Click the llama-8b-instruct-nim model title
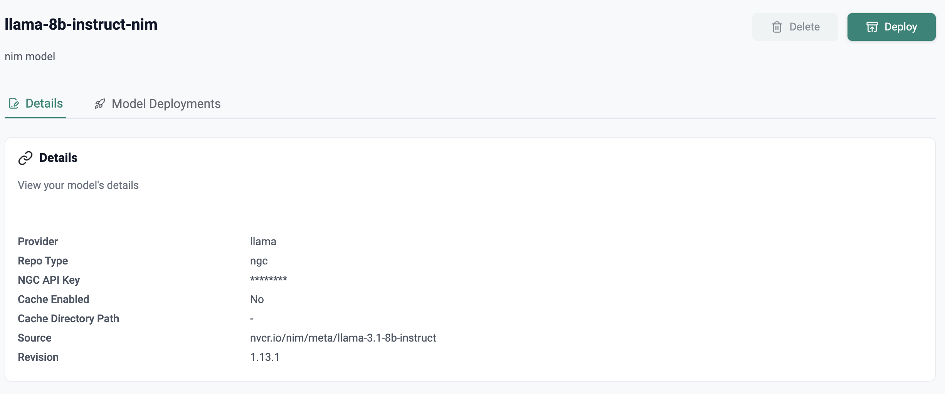The image size is (945, 394). 81,24
